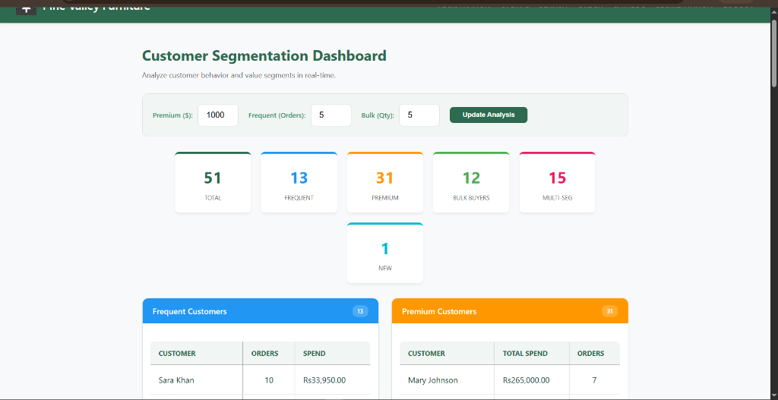Click CUSTOMER column header in Frequent table

[197, 354]
